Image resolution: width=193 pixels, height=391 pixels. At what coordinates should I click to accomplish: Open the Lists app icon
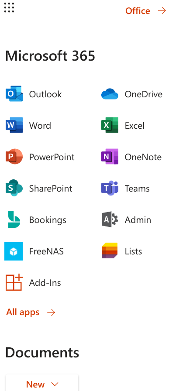click(110, 250)
